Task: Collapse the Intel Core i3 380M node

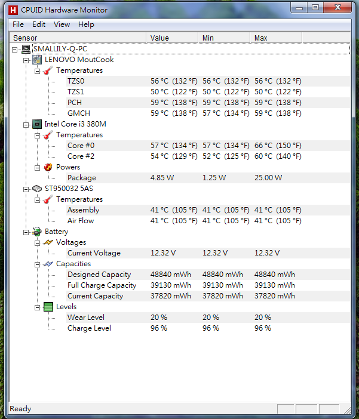Action: click(x=26, y=125)
